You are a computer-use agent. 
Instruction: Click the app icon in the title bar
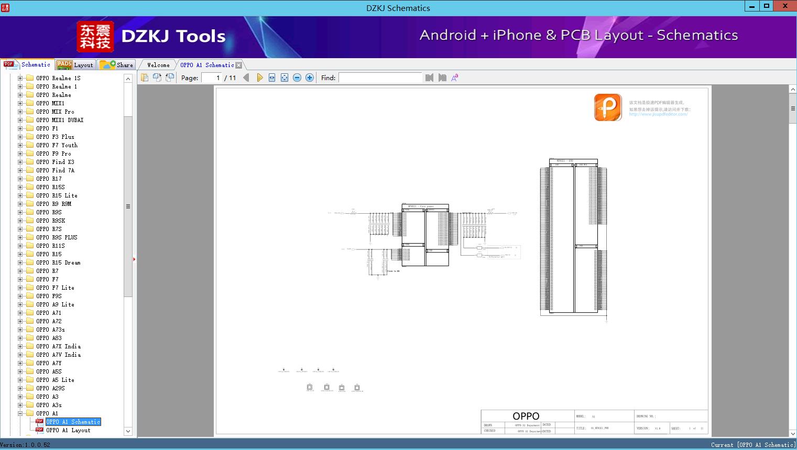click(5, 8)
